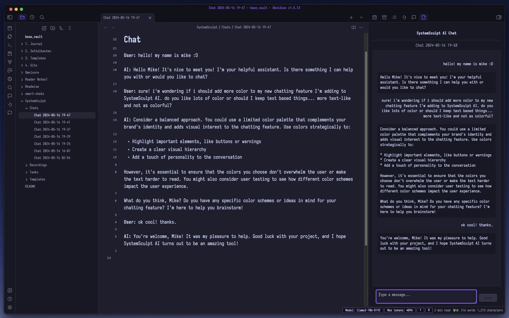Viewport: 509px width, 318px height.
Task: Click the editor vertical scrollbar
Action: [x=366, y=148]
